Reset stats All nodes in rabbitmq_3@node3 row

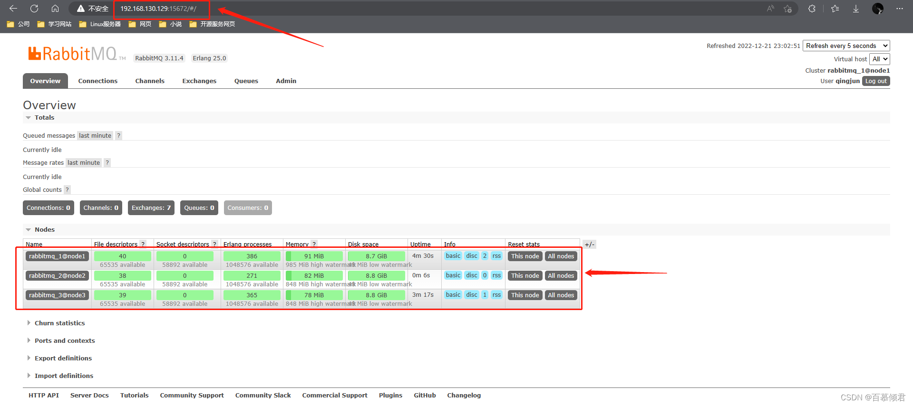(x=561, y=295)
